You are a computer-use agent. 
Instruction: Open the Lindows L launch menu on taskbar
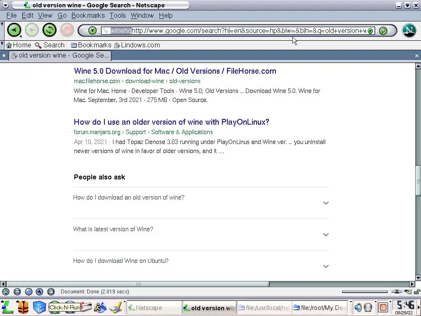coord(7,307)
